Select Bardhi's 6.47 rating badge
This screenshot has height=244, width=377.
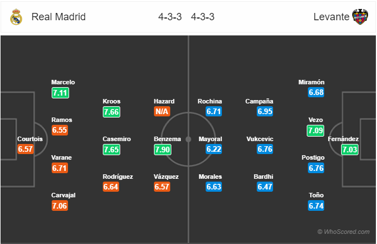[265, 187]
